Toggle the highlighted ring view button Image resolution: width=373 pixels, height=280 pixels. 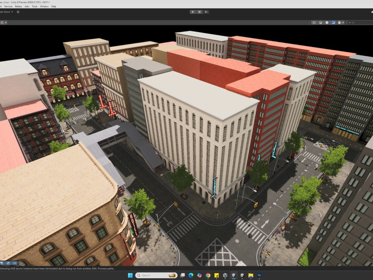tap(333, 23)
